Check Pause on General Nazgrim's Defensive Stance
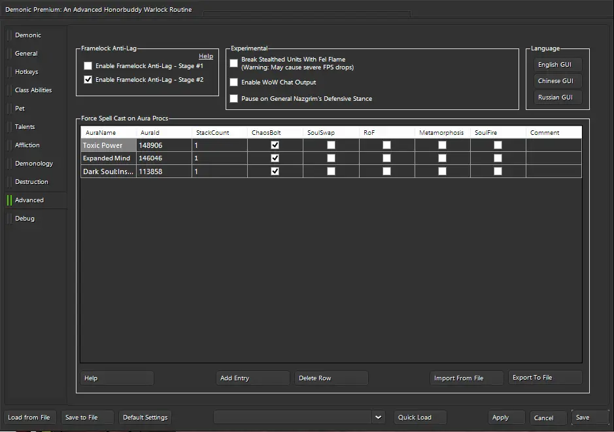Image resolution: width=614 pixels, height=432 pixels. pyautogui.click(x=234, y=98)
